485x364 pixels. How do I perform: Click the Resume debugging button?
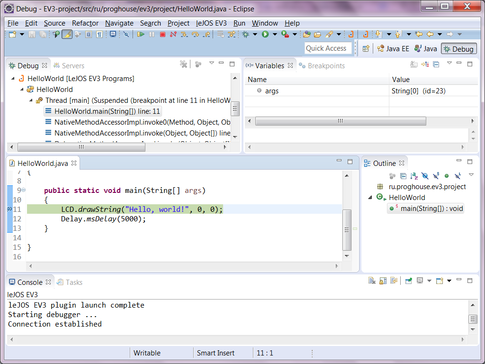141,34
